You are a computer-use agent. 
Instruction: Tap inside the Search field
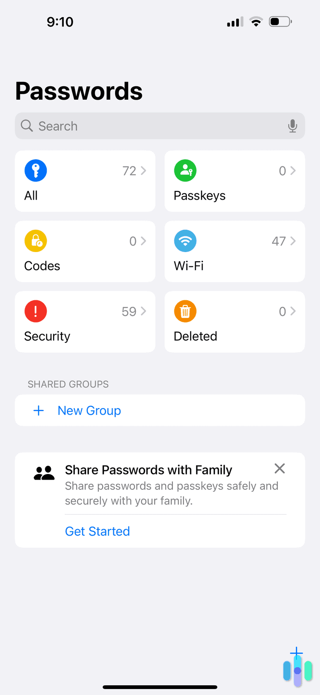tap(139, 126)
